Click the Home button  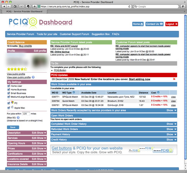[x=138, y=24]
